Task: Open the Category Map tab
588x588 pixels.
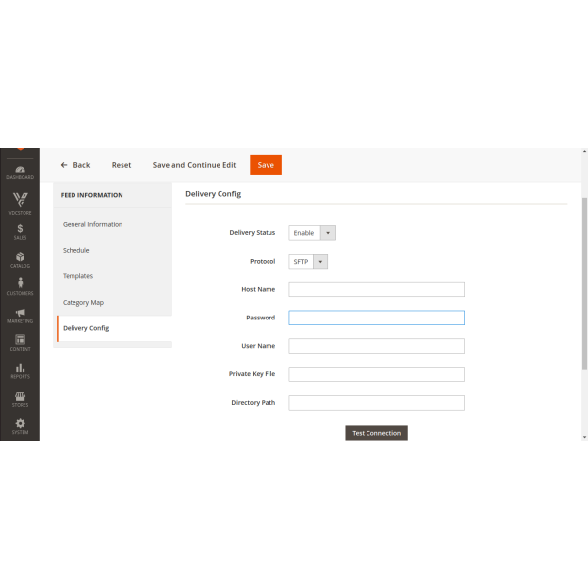Action: pyautogui.click(x=83, y=302)
